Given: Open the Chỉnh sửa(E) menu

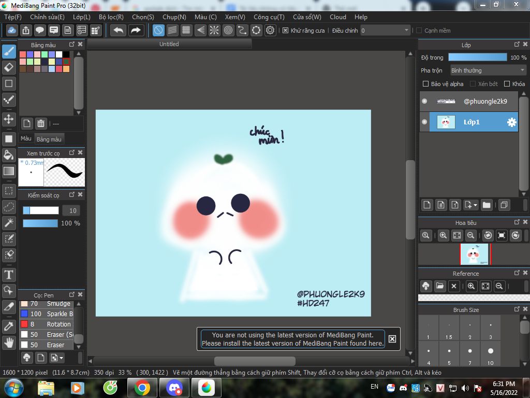Looking at the screenshot, I should 47,17.
